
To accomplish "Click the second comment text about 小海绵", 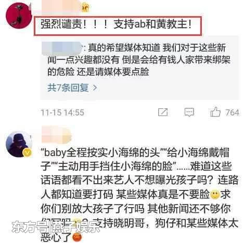I will [x=139, y=195].
